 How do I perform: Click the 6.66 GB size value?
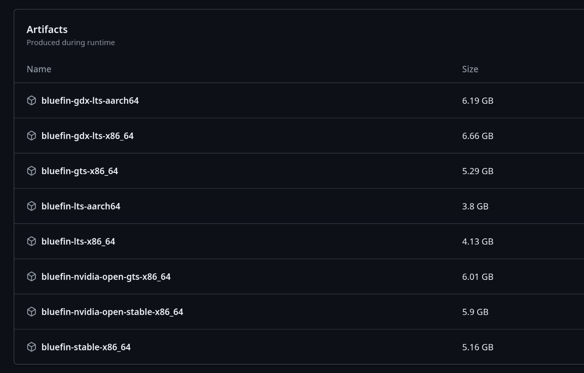(477, 136)
